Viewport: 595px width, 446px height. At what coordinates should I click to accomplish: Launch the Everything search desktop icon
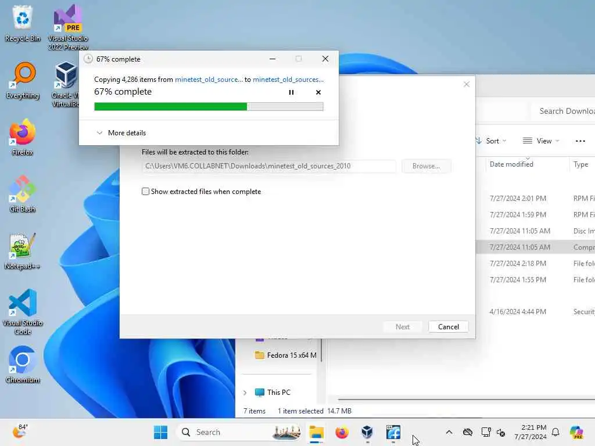click(x=23, y=80)
